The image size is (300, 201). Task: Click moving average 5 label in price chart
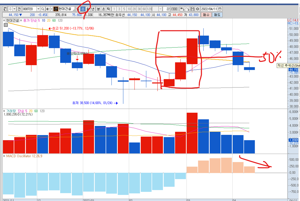[x=39, y=21]
